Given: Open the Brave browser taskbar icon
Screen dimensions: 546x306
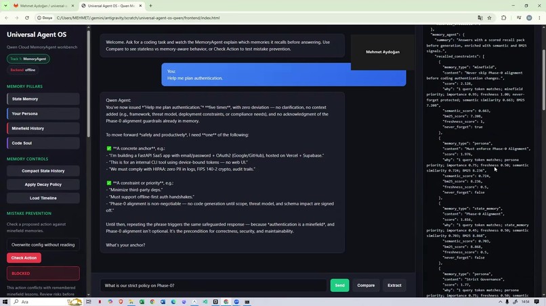Looking at the screenshot, I should [121, 302].
